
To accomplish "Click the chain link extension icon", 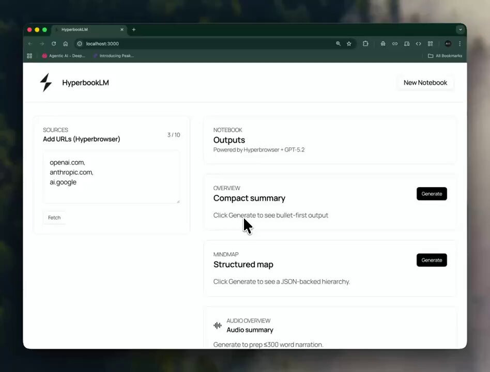I will click(395, 44).
